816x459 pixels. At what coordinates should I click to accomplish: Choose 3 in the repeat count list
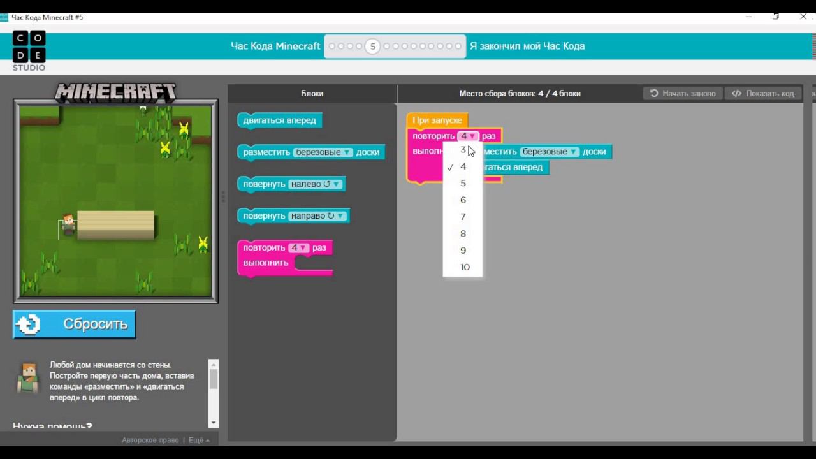click(x=463, y=150)
